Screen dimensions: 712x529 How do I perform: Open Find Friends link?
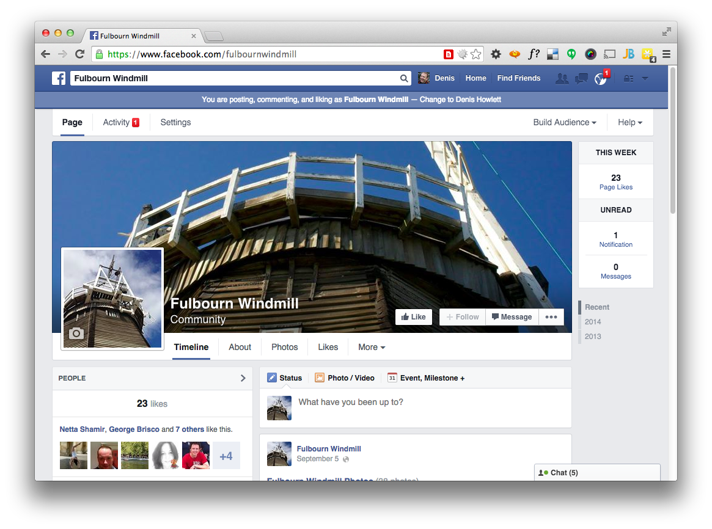click(518, 78)
